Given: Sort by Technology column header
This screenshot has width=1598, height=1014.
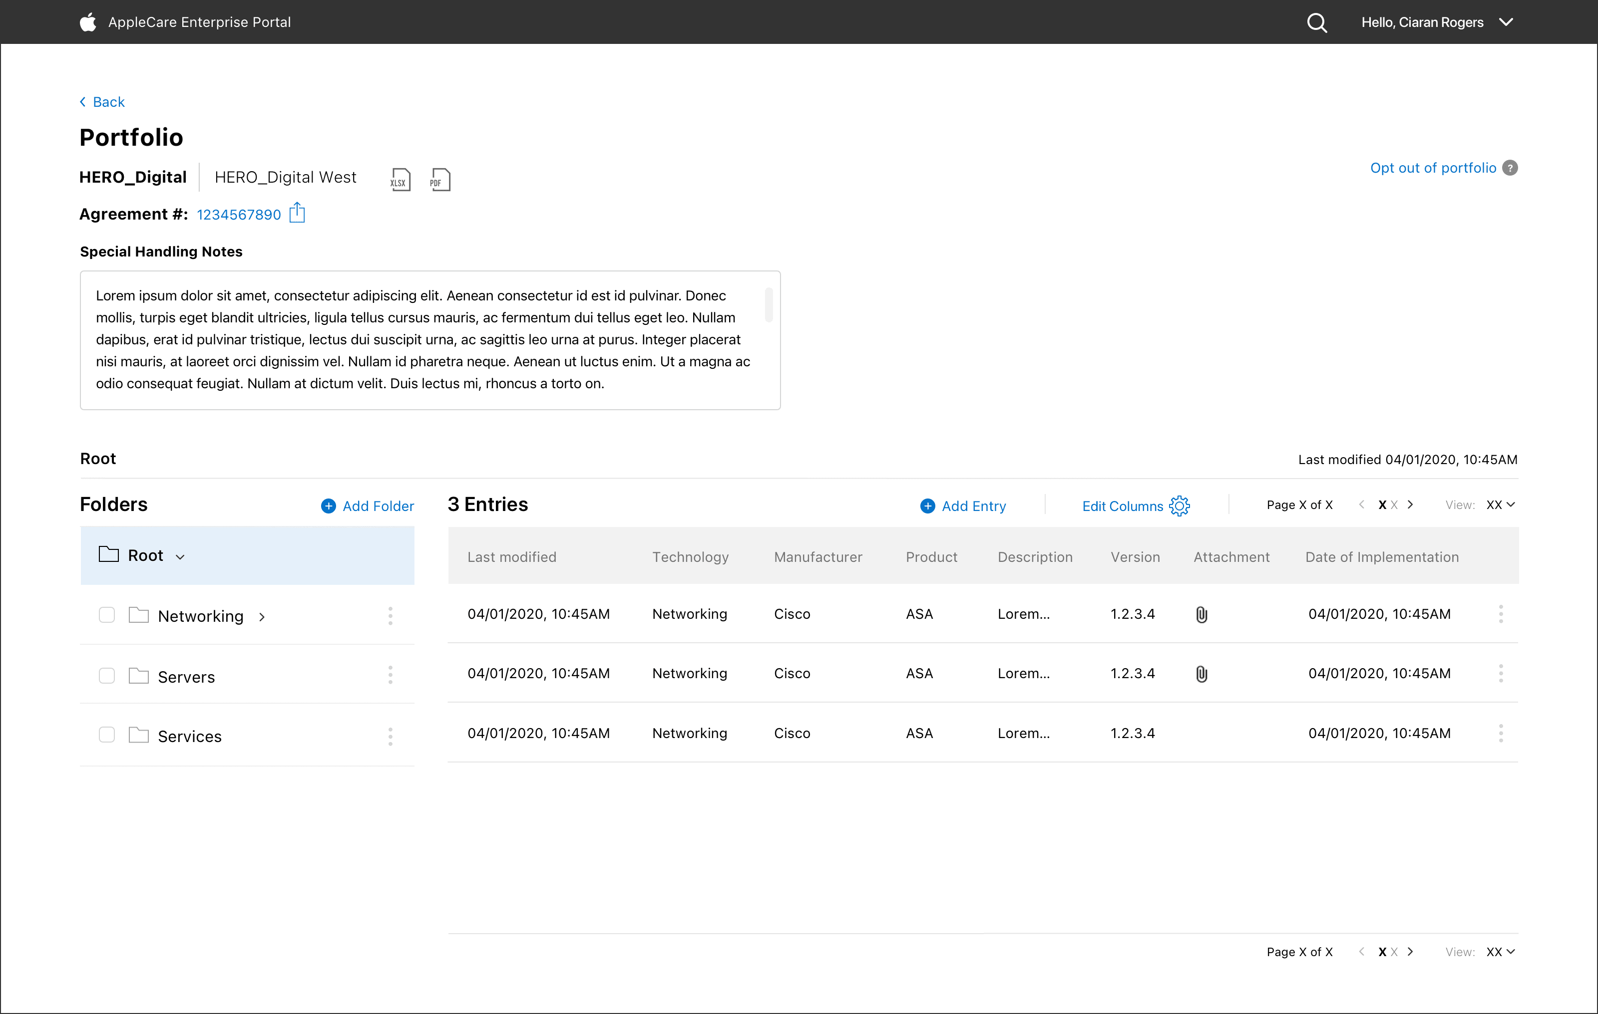Looking at the screenshot, I should tap(690, 557).
